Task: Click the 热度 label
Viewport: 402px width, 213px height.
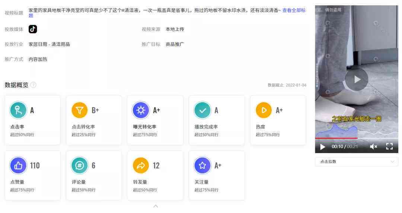Action: (261, 127)
